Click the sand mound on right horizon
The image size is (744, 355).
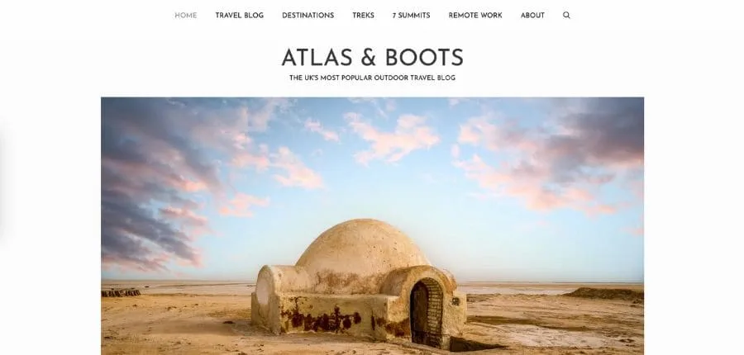point(603,293)
